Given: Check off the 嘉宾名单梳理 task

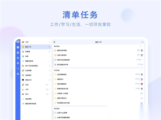Looking at the screenshot, I should [x=55, y=51].
